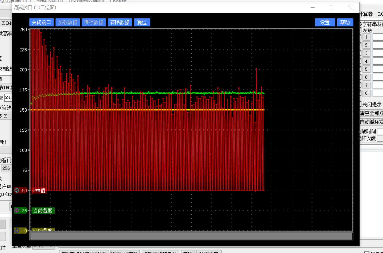Clear plot with 清除数据 button

coord(120,22)
